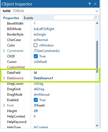Select the DragCursor property name
This screenshot has height=132, width=108.
(x=15, y=84)
